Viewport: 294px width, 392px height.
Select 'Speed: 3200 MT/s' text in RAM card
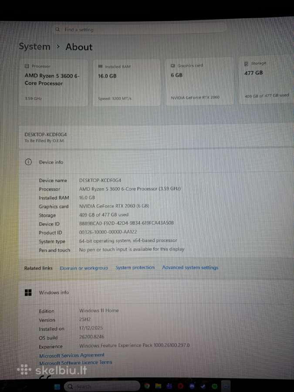click(115, 98)
